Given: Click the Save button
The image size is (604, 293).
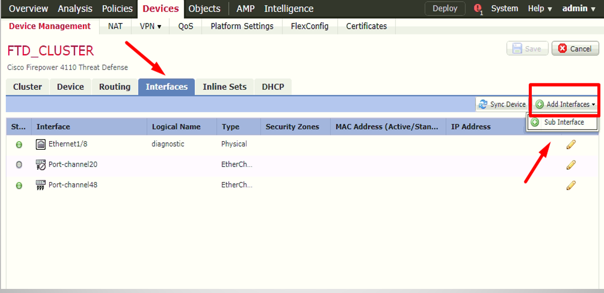Looking at the screenshot, I should coord(527,49).
